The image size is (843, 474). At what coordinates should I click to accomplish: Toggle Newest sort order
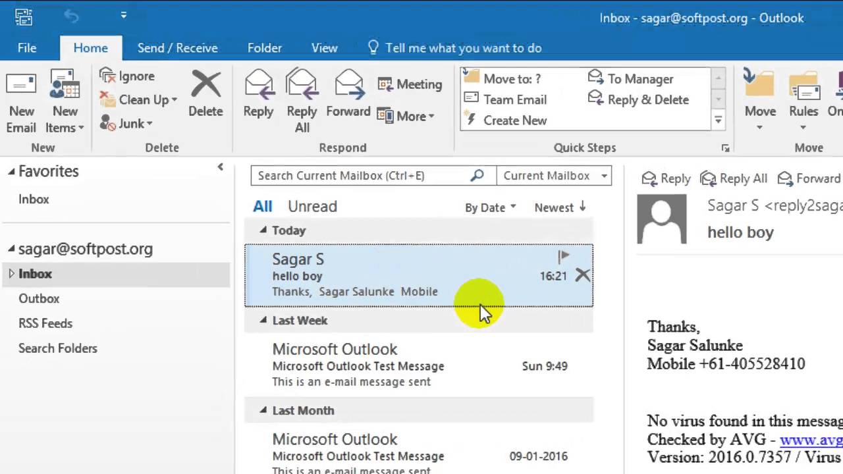click(x=560, y=207)
